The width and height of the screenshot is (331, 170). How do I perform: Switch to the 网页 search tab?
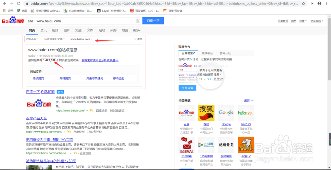pyautogui.click(x=32, y=30)
